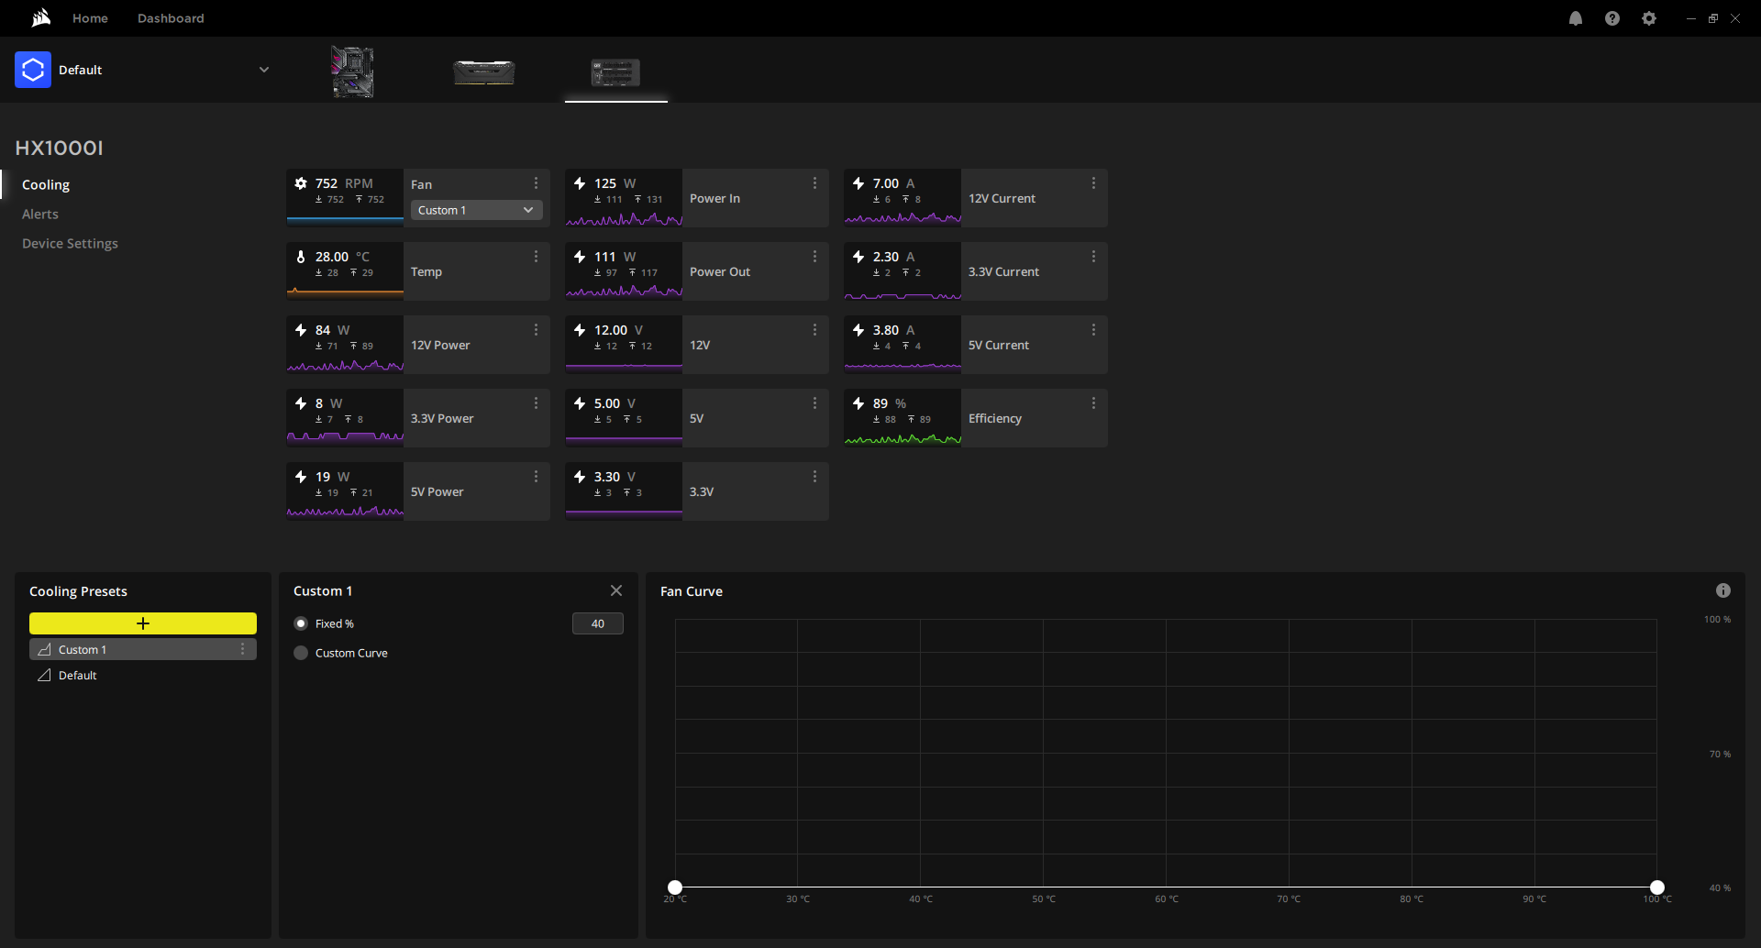Open the 3.3V Current card options menu
Image resolution: width=1761 pixels, height=948 pixels.
click(1093, 257)
